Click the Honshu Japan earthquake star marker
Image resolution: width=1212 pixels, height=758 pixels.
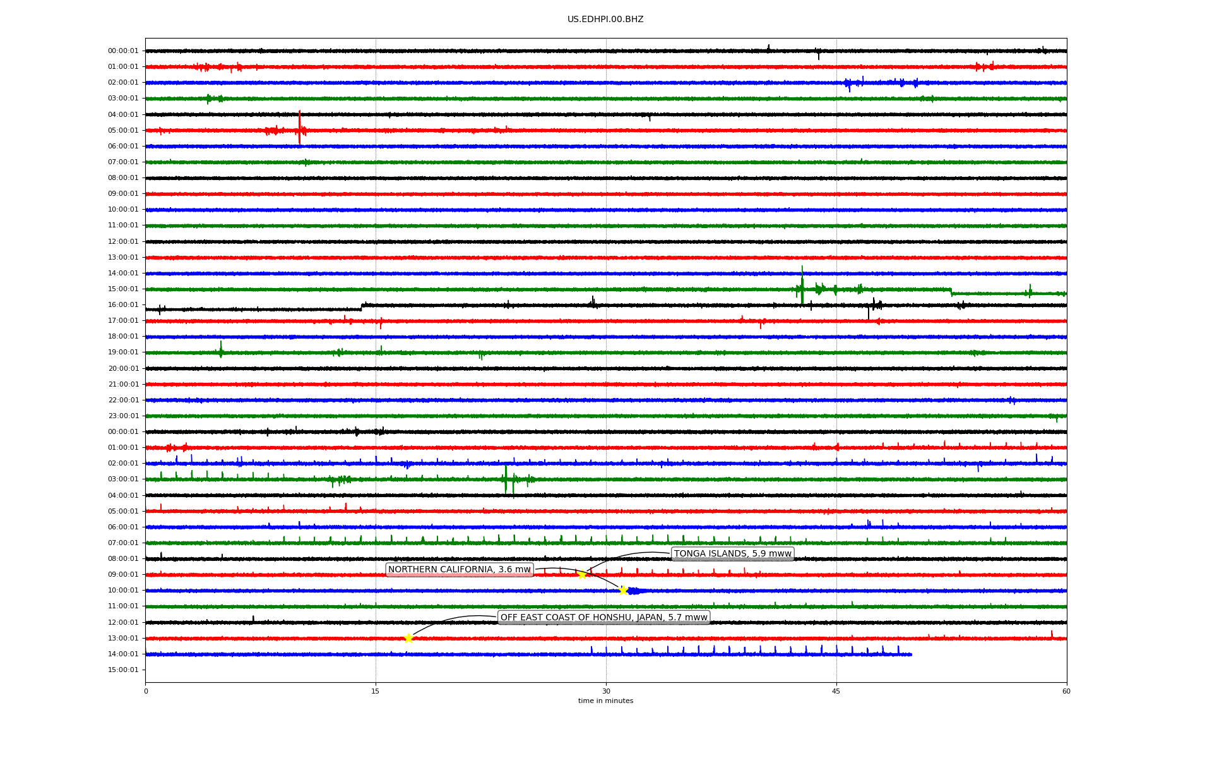click(x=408, y=639)
